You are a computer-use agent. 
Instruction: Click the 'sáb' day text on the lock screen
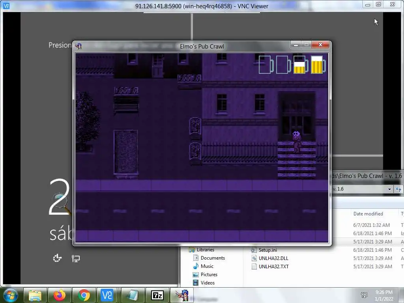coord(60,234)
